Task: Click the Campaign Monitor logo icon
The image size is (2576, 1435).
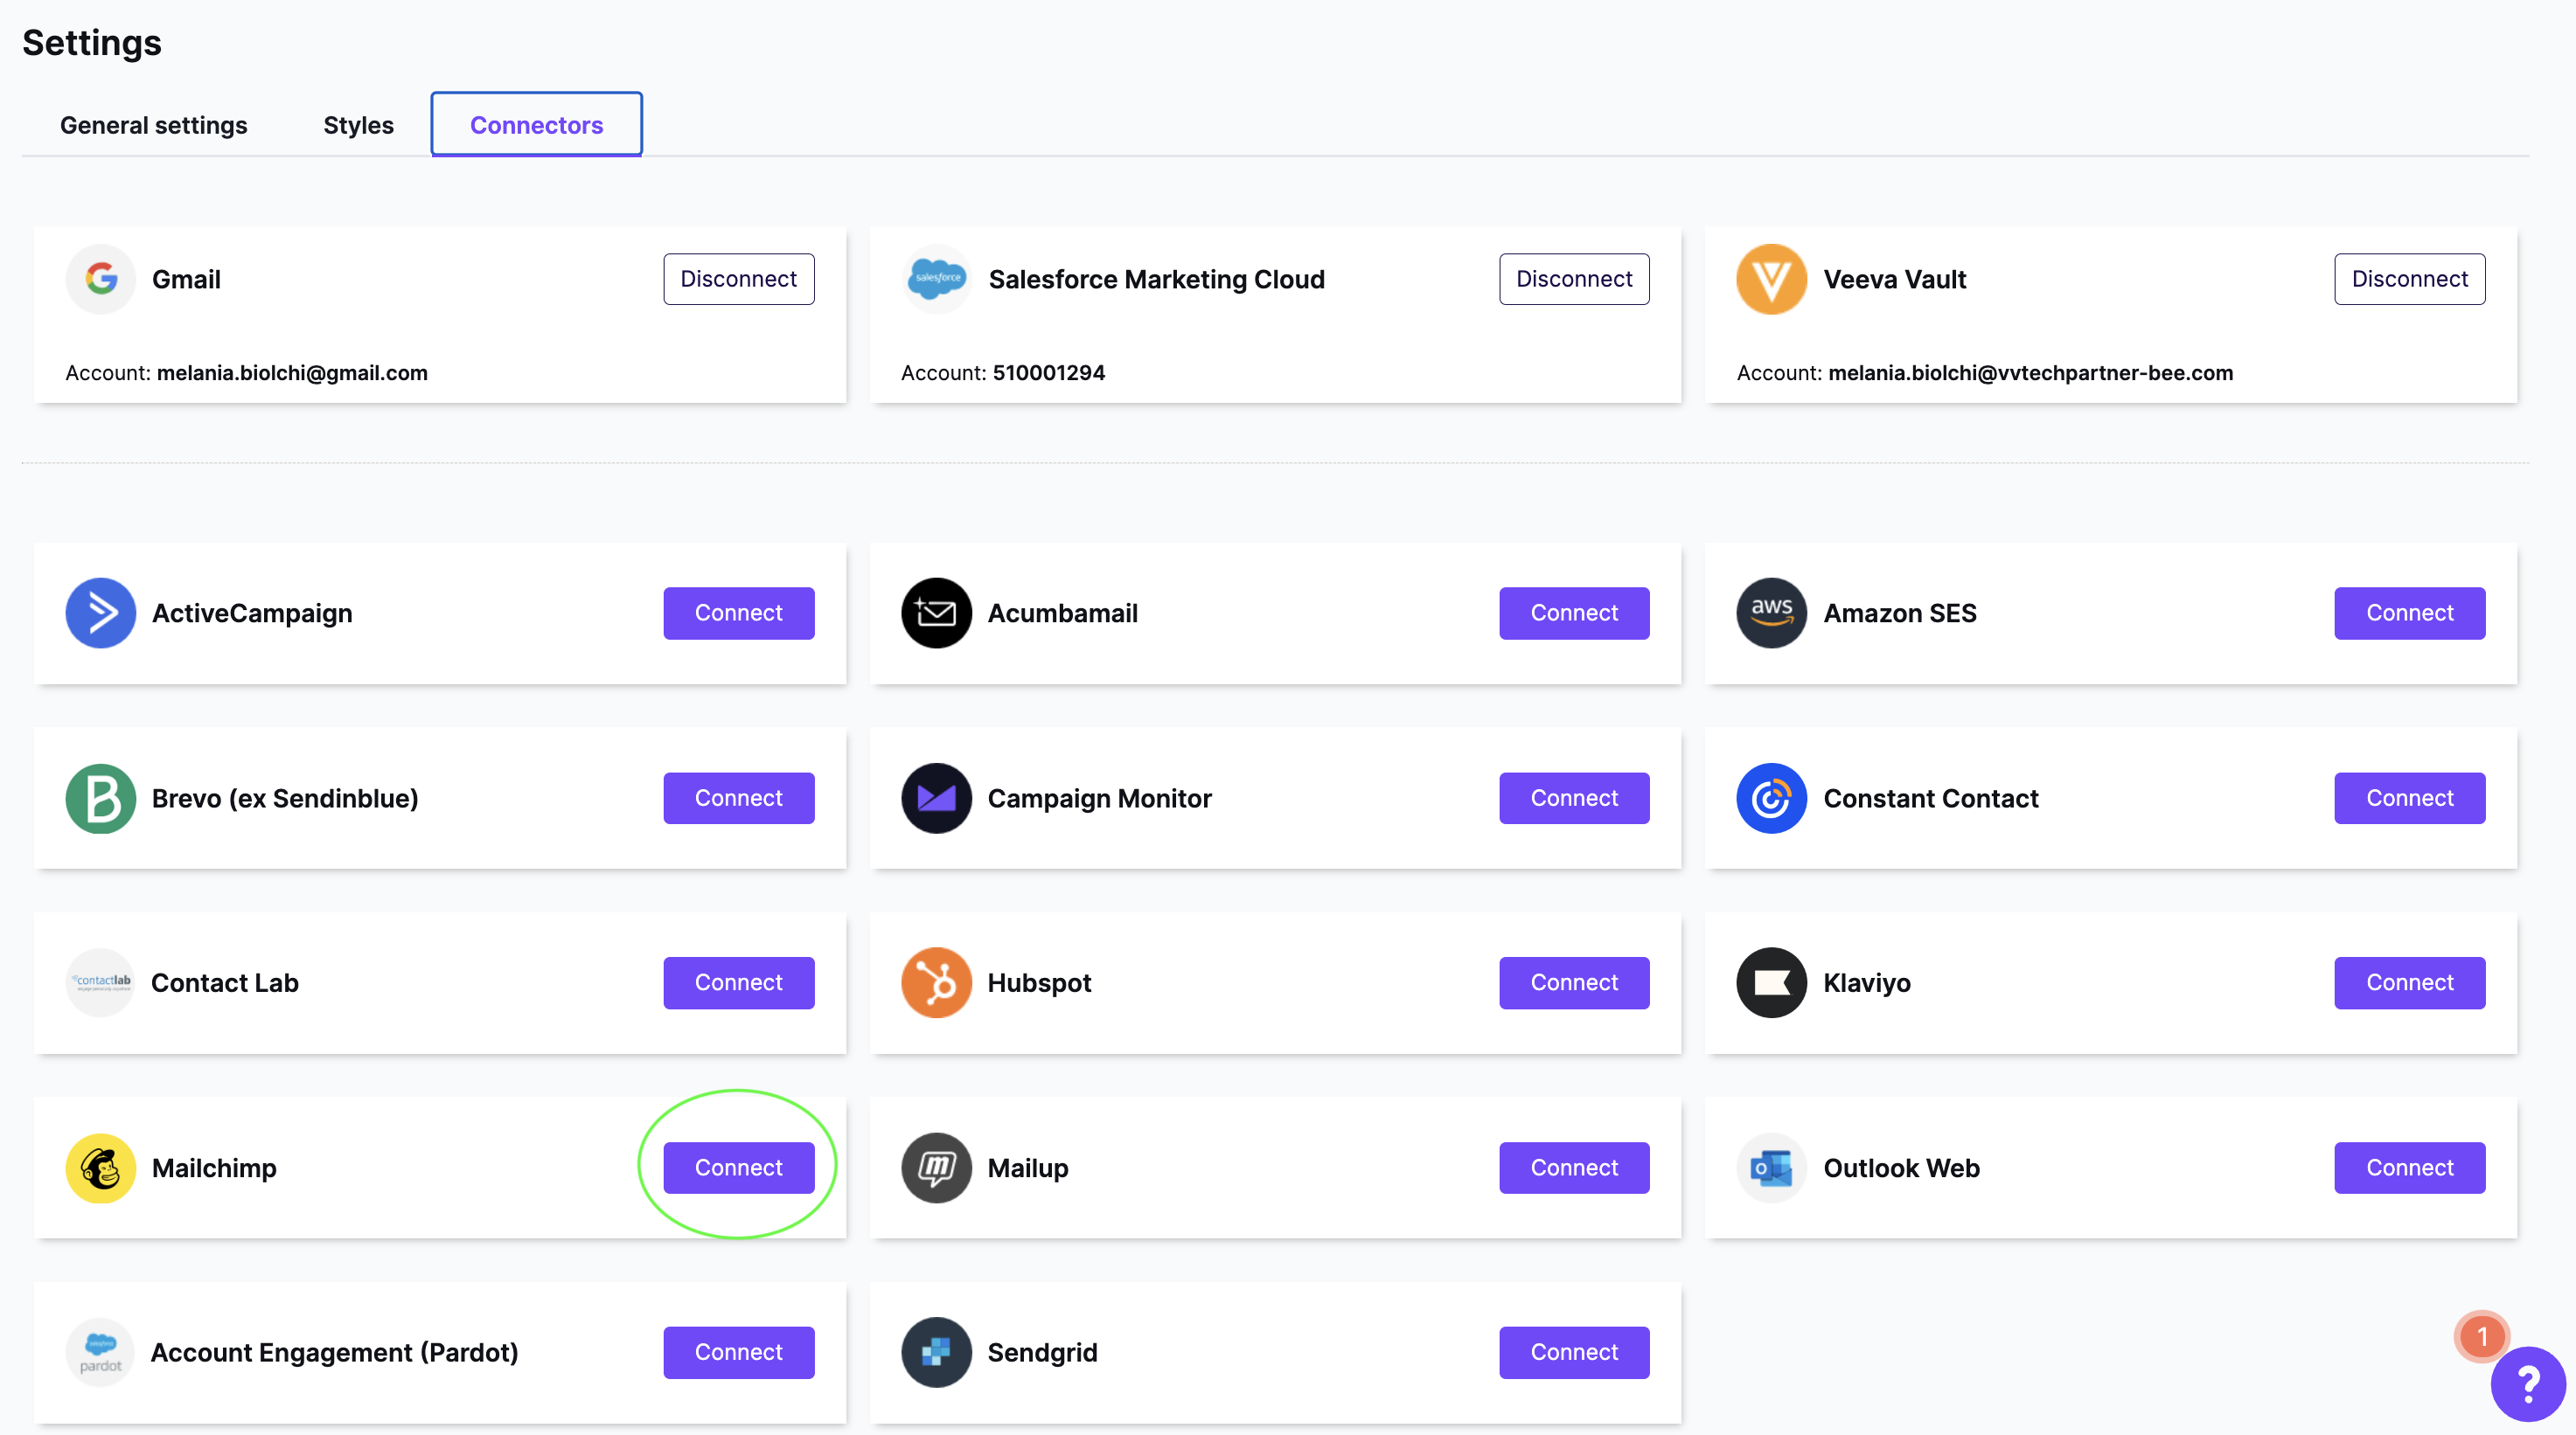Action: (936, 799)
